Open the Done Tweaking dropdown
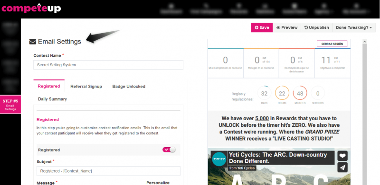Screen dimensions: 380x185 354,27
